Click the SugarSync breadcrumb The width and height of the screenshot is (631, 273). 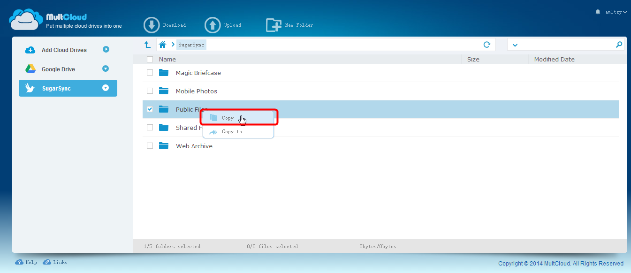(x=191, y=45)
